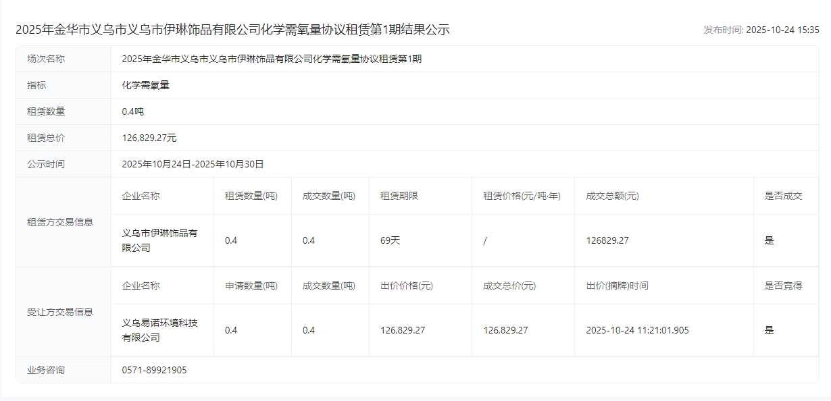Open company name 义乌市伊琳饰品有限公司

tap(159, 240)
